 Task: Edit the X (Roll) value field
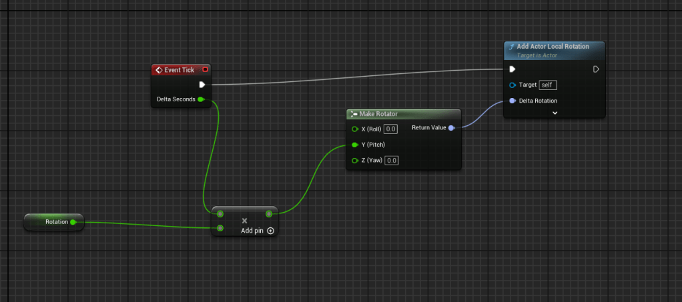tap(391, 129)
